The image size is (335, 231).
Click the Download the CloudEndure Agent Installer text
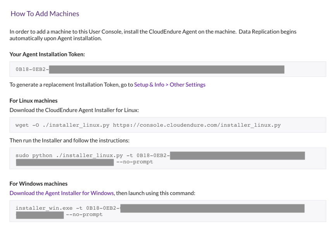coord(74,110)
